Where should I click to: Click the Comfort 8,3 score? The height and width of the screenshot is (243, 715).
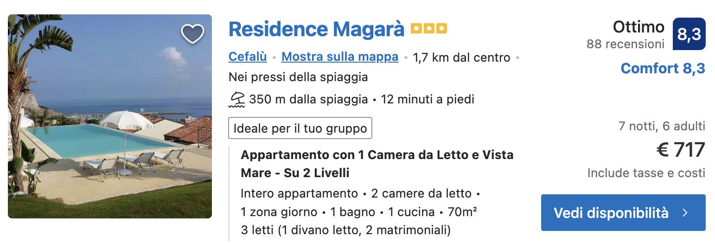coord(663,69)
